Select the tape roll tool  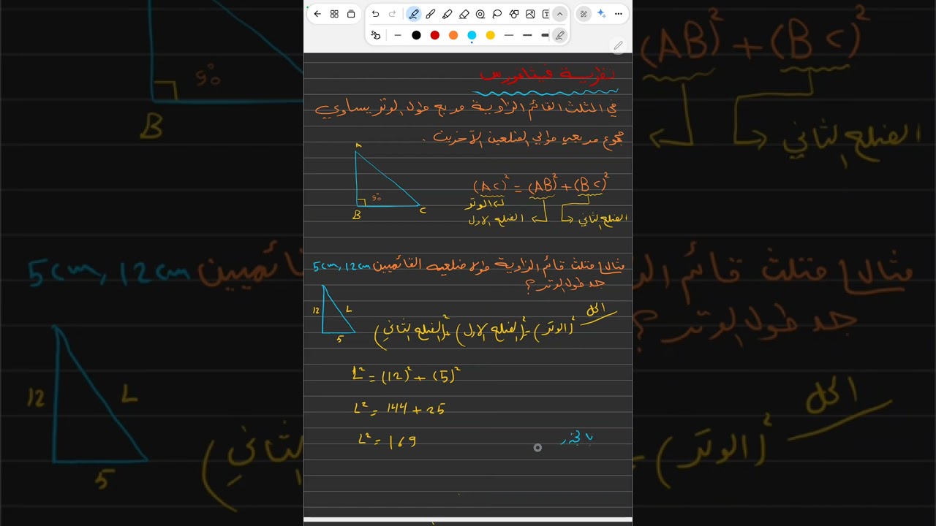coord(480,14)
